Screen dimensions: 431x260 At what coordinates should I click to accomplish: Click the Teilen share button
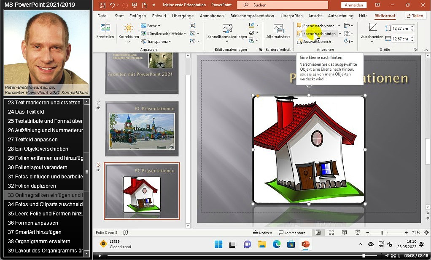pyautogui.click(x=415, y=16)
